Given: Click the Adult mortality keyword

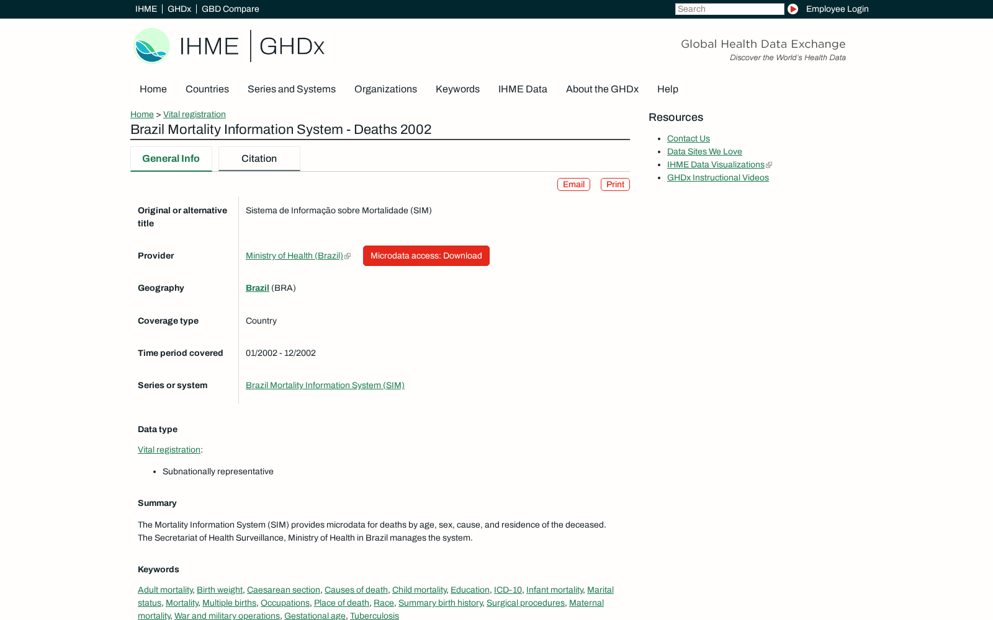Looking at the screenshot, I should click(165, 590).
